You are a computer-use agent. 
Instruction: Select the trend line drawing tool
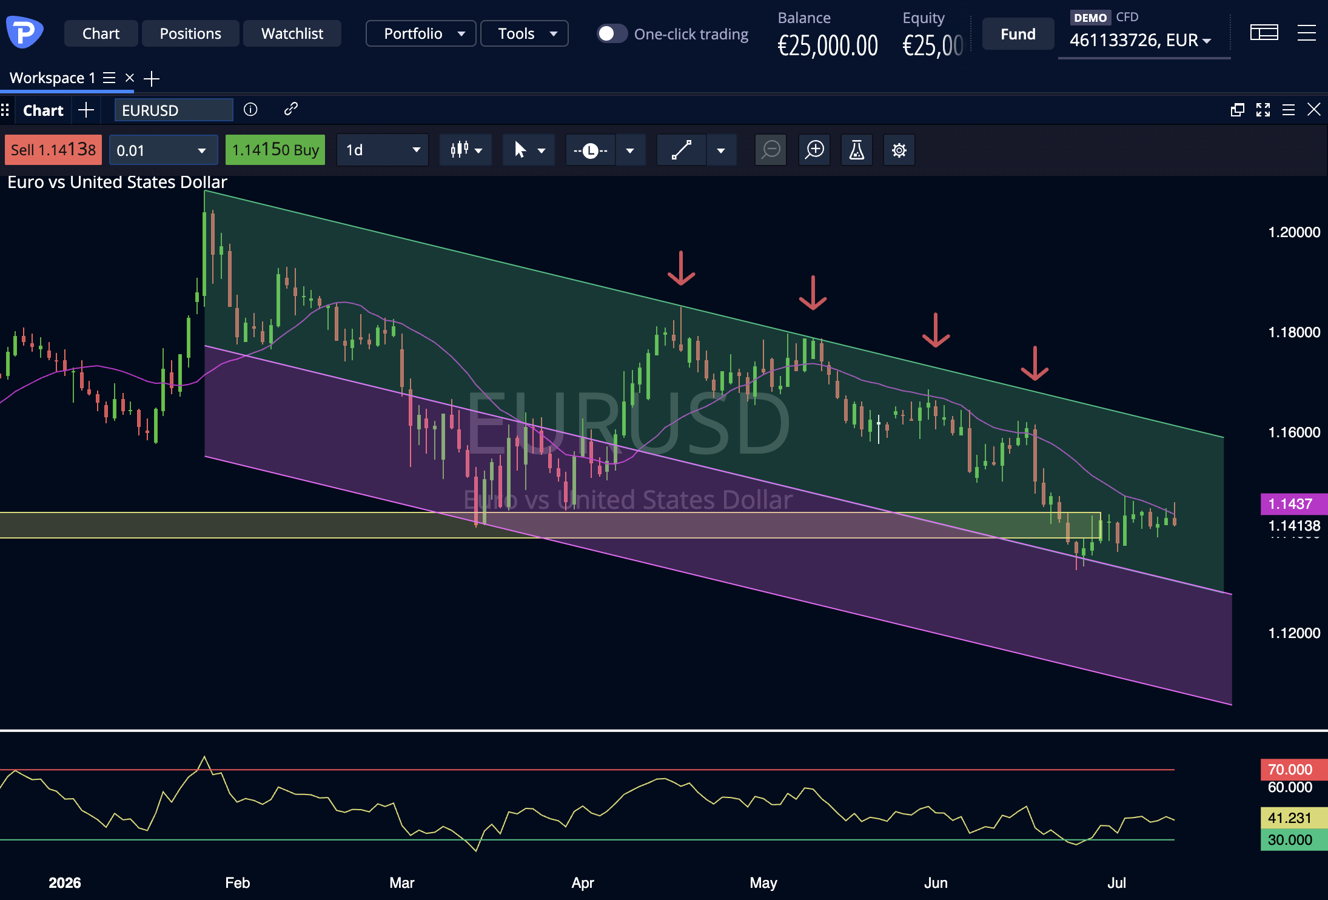[682, 150]
